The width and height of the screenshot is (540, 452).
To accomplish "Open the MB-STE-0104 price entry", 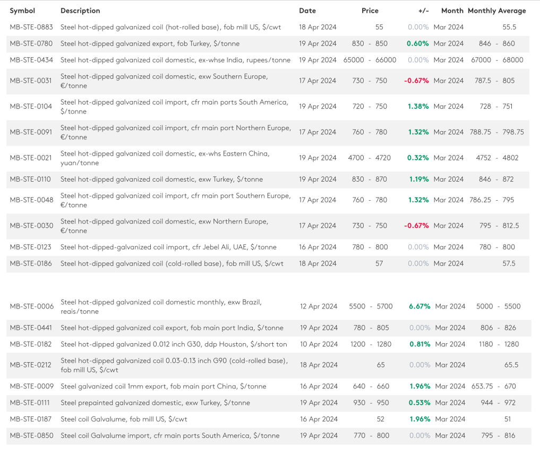I will click(370, 106).
